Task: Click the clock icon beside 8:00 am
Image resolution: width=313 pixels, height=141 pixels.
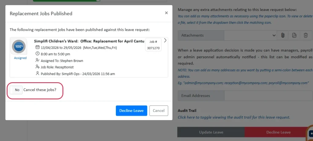Action: [x=37, y=54]
